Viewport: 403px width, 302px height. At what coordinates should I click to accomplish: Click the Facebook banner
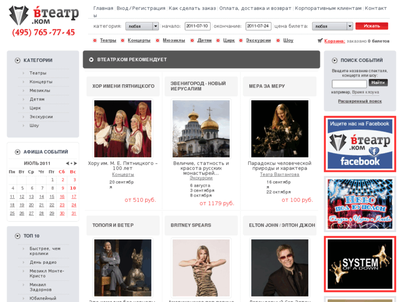pos(360,144)
